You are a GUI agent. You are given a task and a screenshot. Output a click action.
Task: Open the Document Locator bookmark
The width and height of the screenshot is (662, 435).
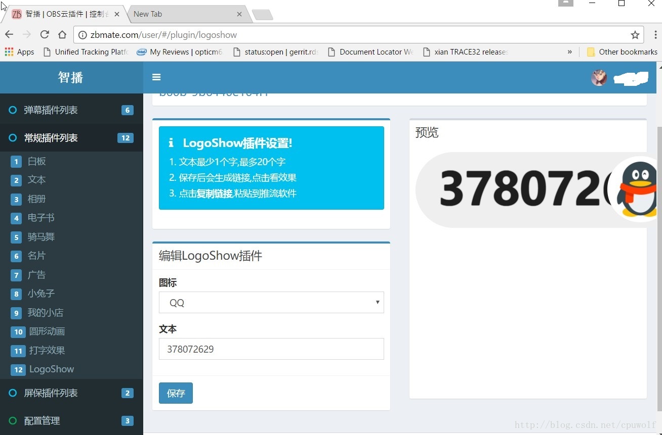point(371,52)
